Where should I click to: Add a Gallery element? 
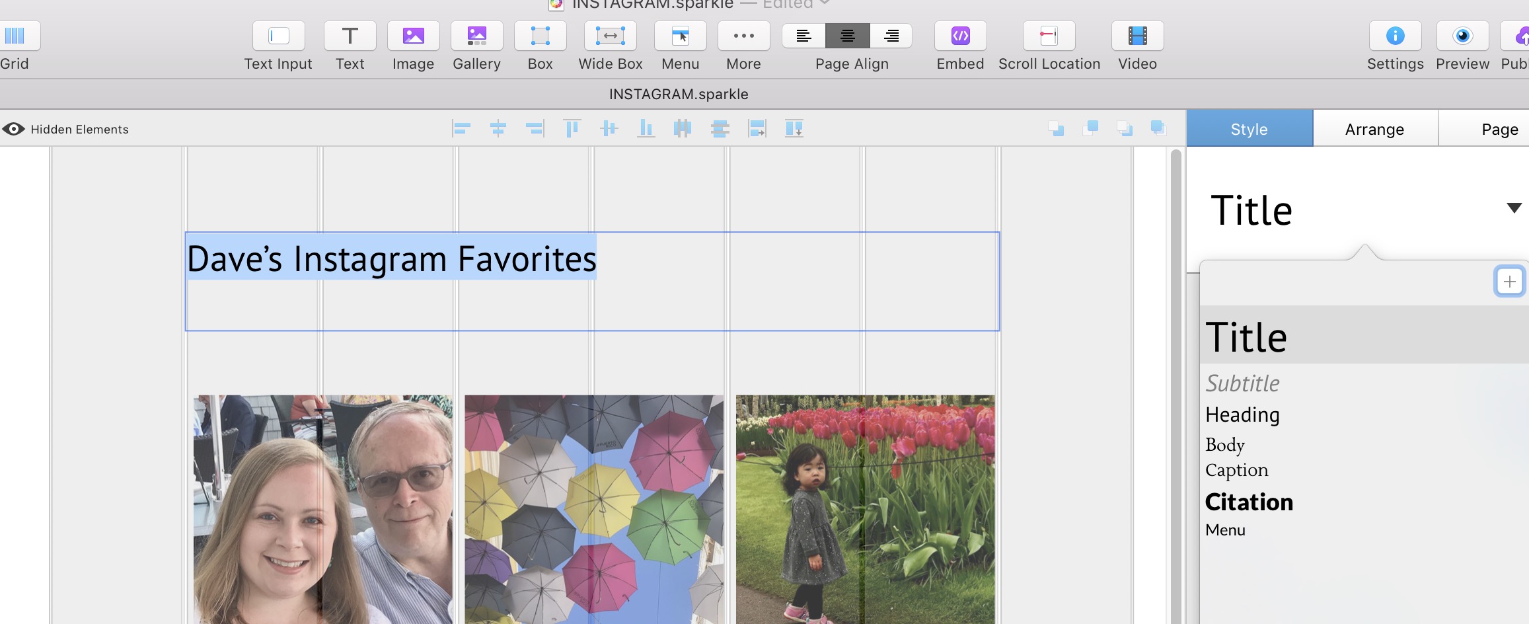pyautogui.click(x=476, y=36)
